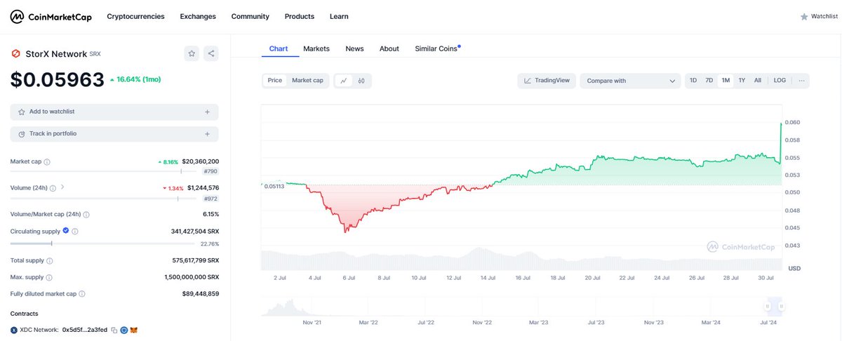Open the share icon beside StorX Network
842x341 pixels.
[x=211, y=53]
